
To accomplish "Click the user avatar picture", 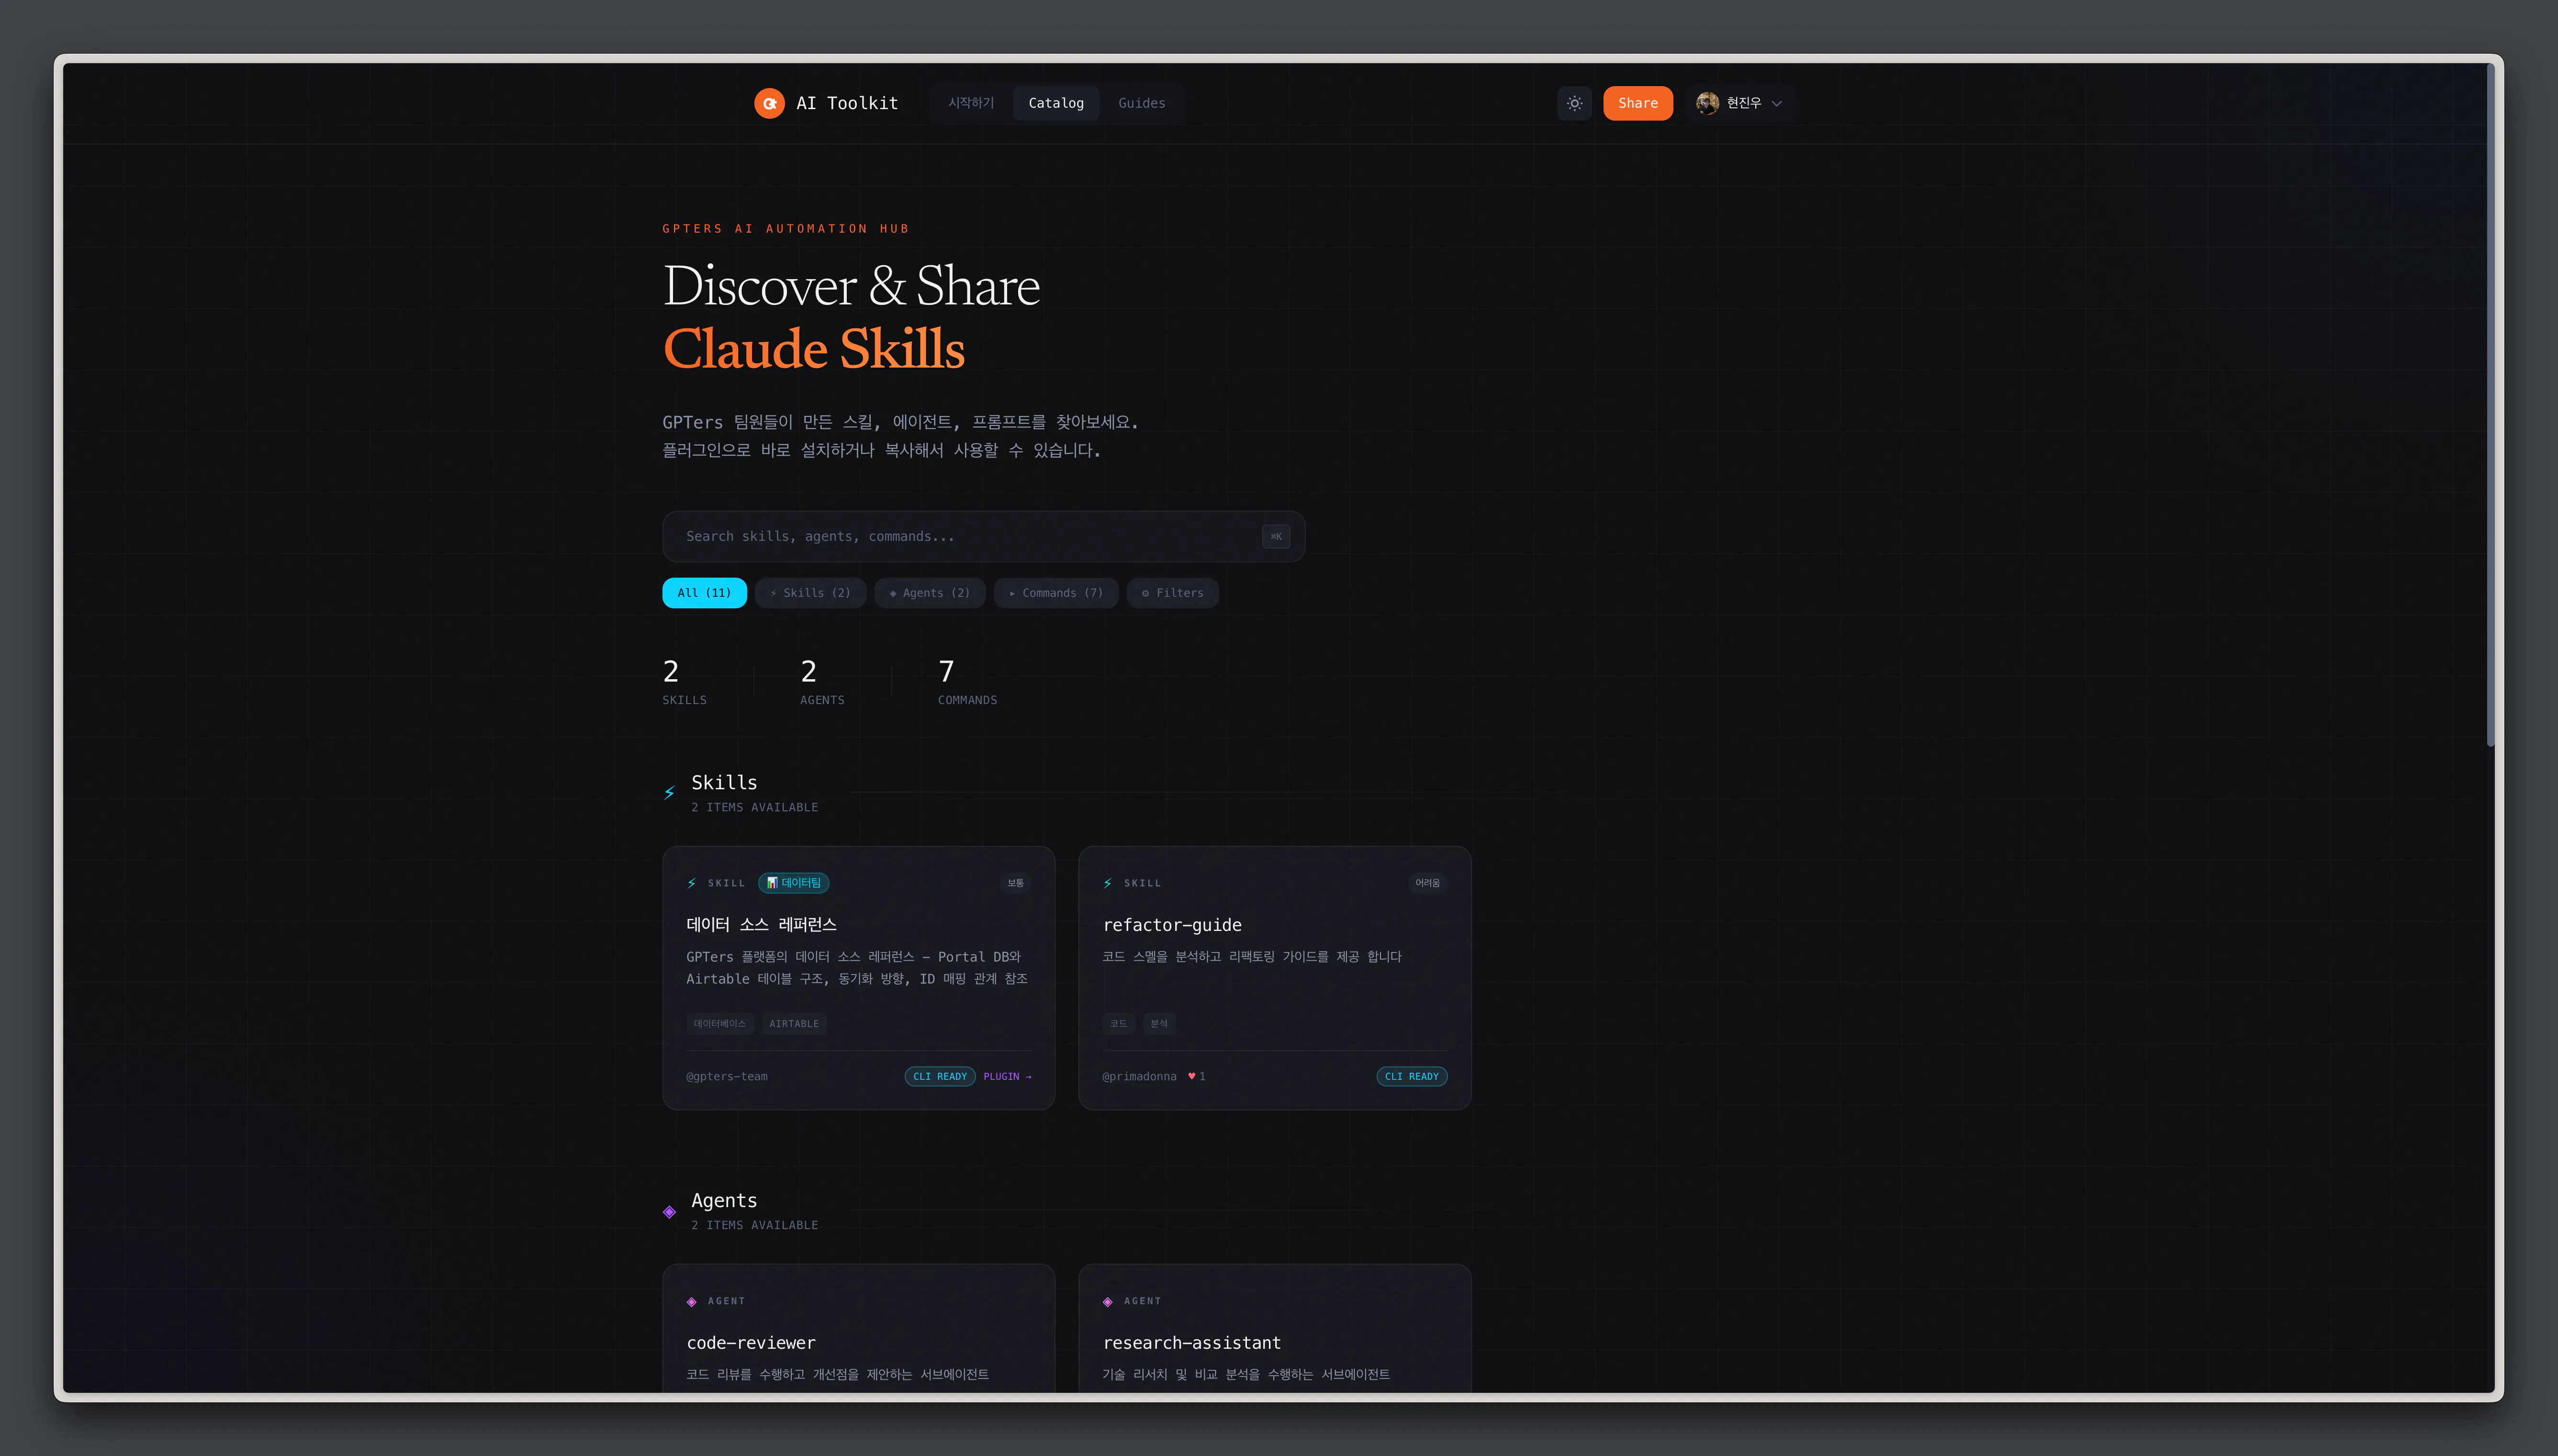I will (x=1707, y=103).
